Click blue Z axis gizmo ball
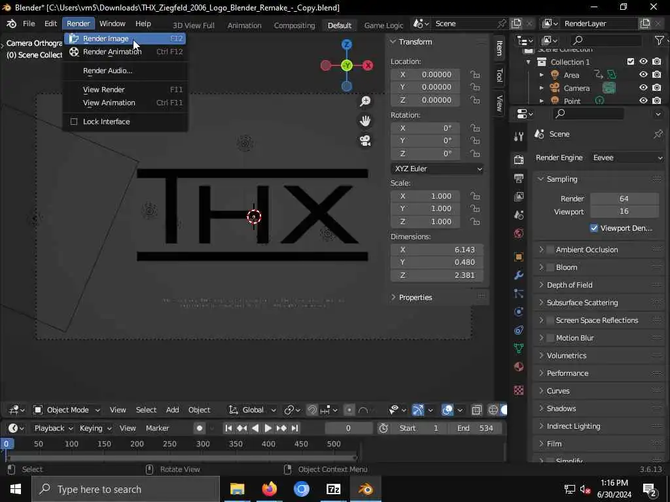This screenshot has height=502, width=670. click(x=347, y=44)
